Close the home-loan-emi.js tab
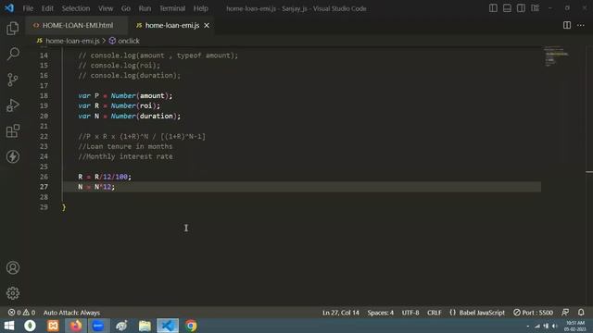Image resolution: width=593 pixels, height=333 pixels. click(207, 25)
